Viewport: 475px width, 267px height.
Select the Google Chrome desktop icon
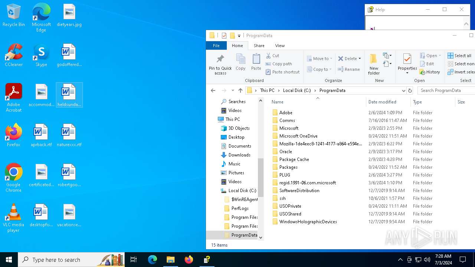coord(14,178)
